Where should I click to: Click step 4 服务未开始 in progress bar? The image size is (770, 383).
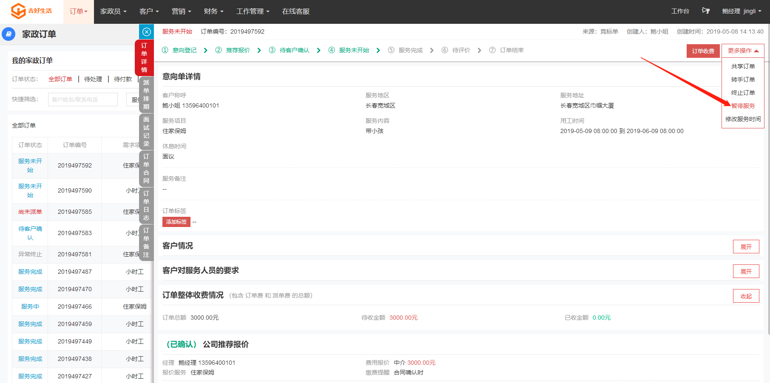tap(349, 50)
